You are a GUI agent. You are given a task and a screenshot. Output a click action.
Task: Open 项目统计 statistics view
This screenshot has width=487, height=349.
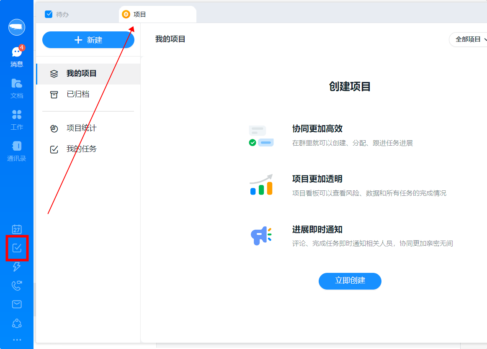82,128
